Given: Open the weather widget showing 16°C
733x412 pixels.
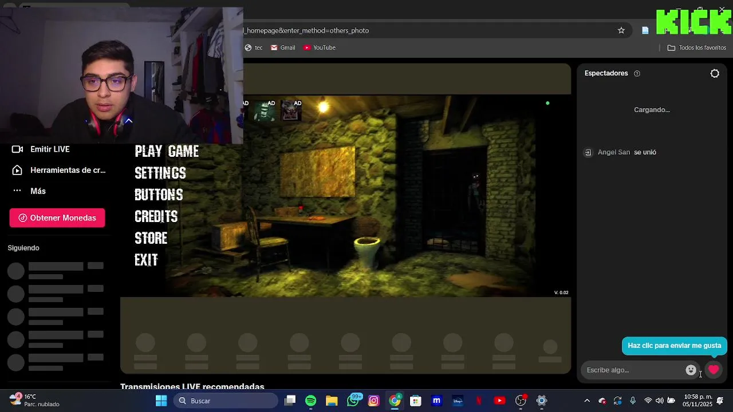Looking at the screenshot, I should click(x=34, y=401).
